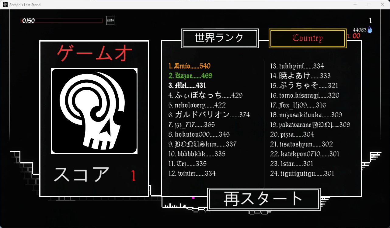The height and width of the screenshot is (228, 390).
Task: Select rank 3 entry Mel 431
Action: [187, 85]
